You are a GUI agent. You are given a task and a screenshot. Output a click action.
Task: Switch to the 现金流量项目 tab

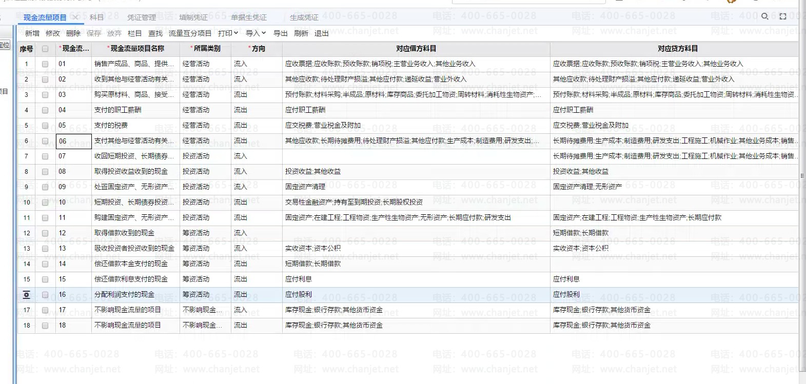[x=45, y=17]
